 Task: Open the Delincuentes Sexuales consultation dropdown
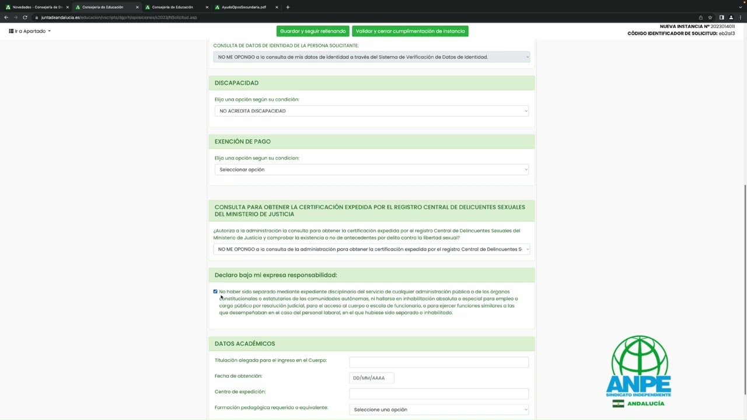pos(372,249)
